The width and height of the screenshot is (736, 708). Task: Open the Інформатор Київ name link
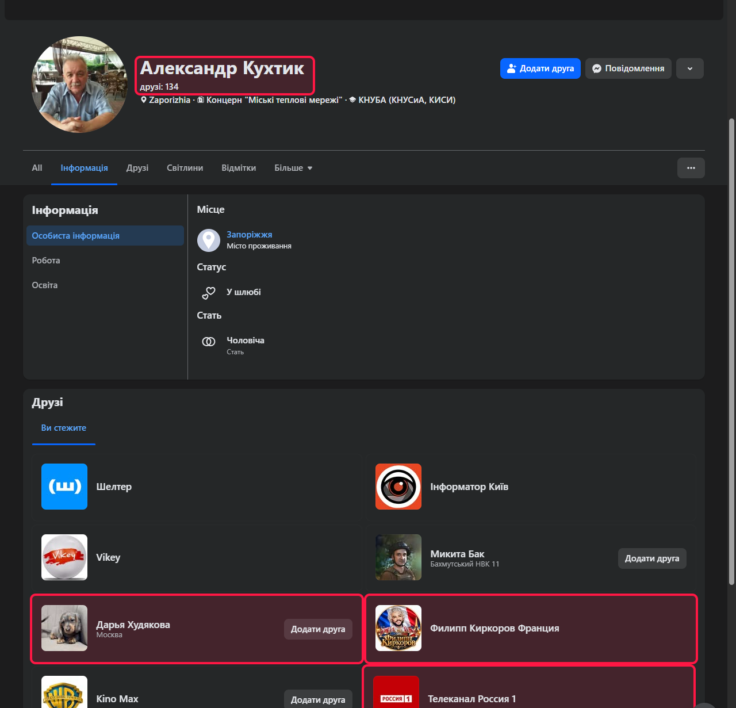(x=469, y=487)
